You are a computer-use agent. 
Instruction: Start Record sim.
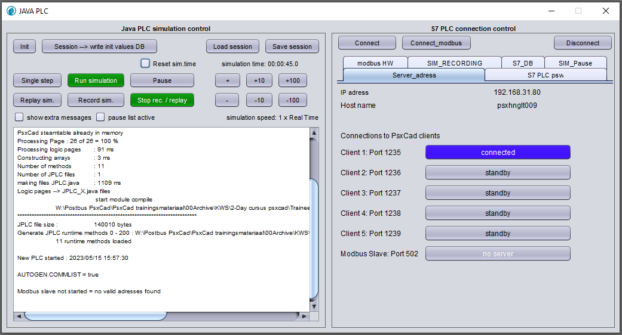96,100
